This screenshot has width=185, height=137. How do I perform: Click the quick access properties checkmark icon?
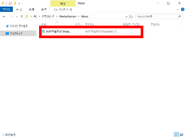point(10,3)
